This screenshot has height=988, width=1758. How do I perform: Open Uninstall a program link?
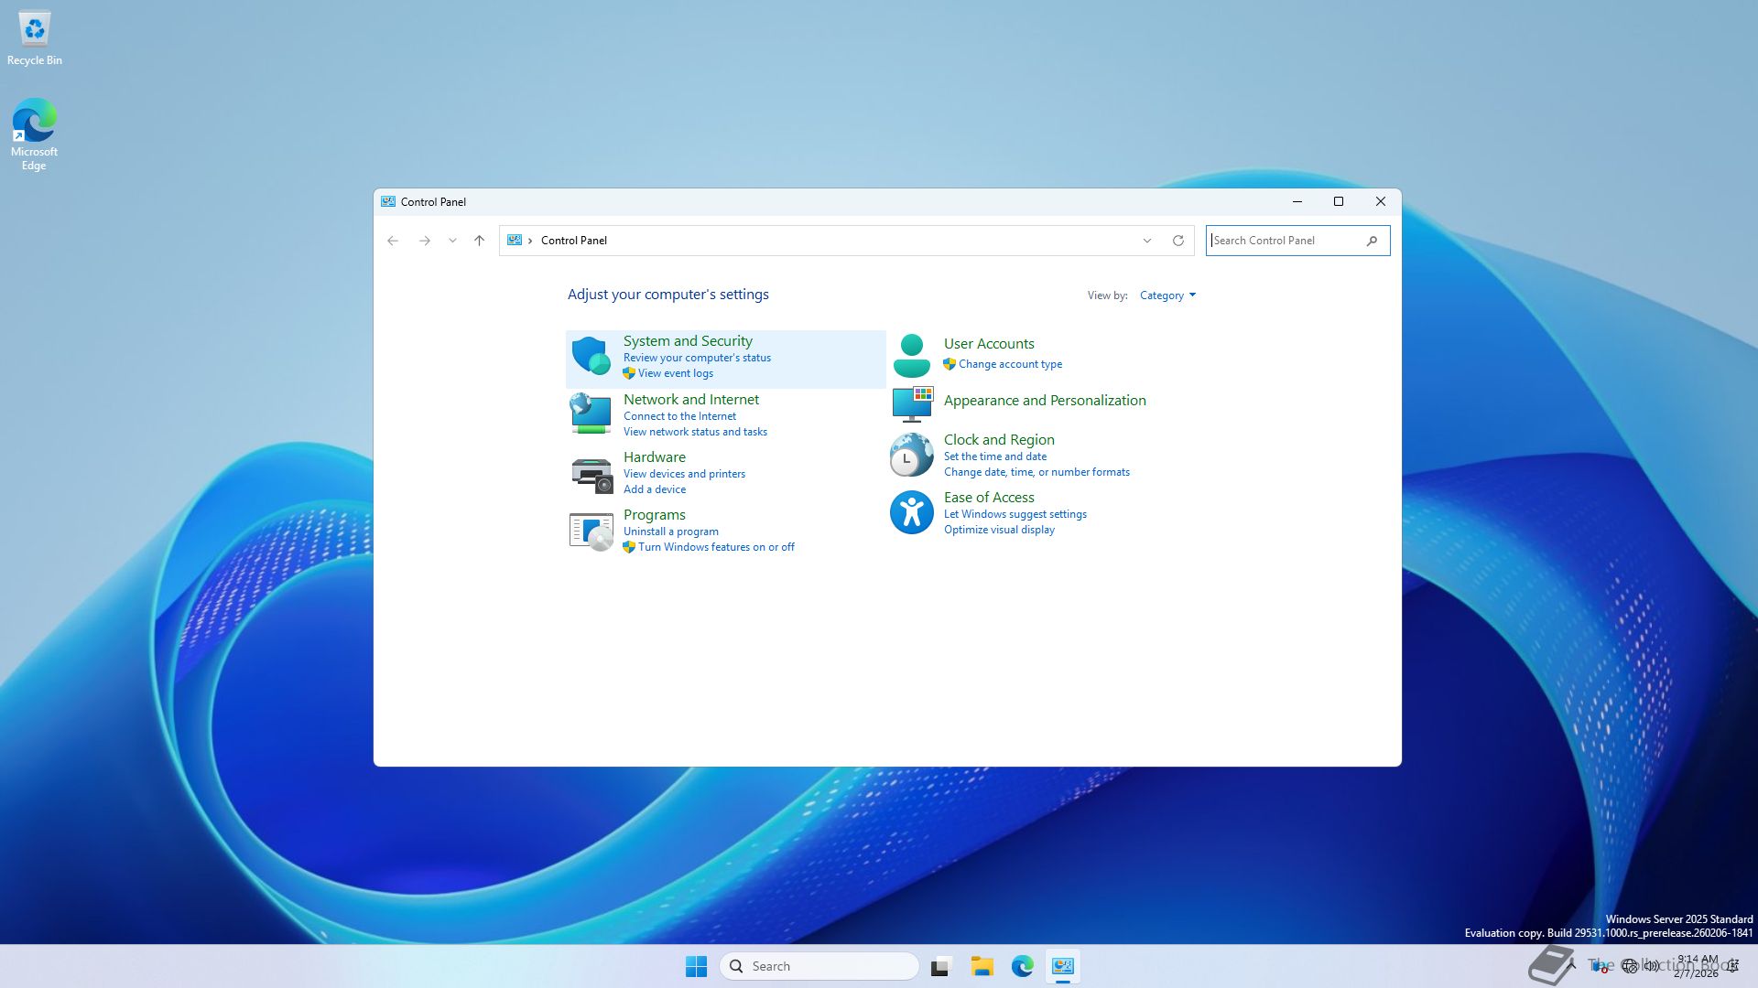(670, 532)
